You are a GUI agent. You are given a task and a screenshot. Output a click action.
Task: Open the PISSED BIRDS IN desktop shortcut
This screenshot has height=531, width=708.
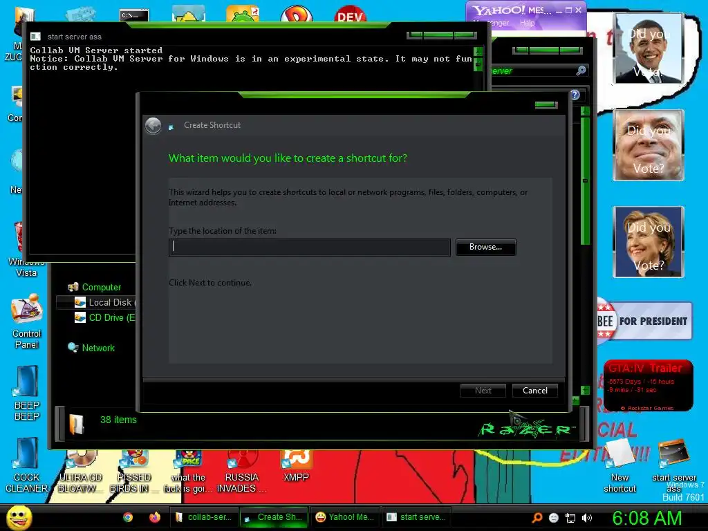click(133, 472)
